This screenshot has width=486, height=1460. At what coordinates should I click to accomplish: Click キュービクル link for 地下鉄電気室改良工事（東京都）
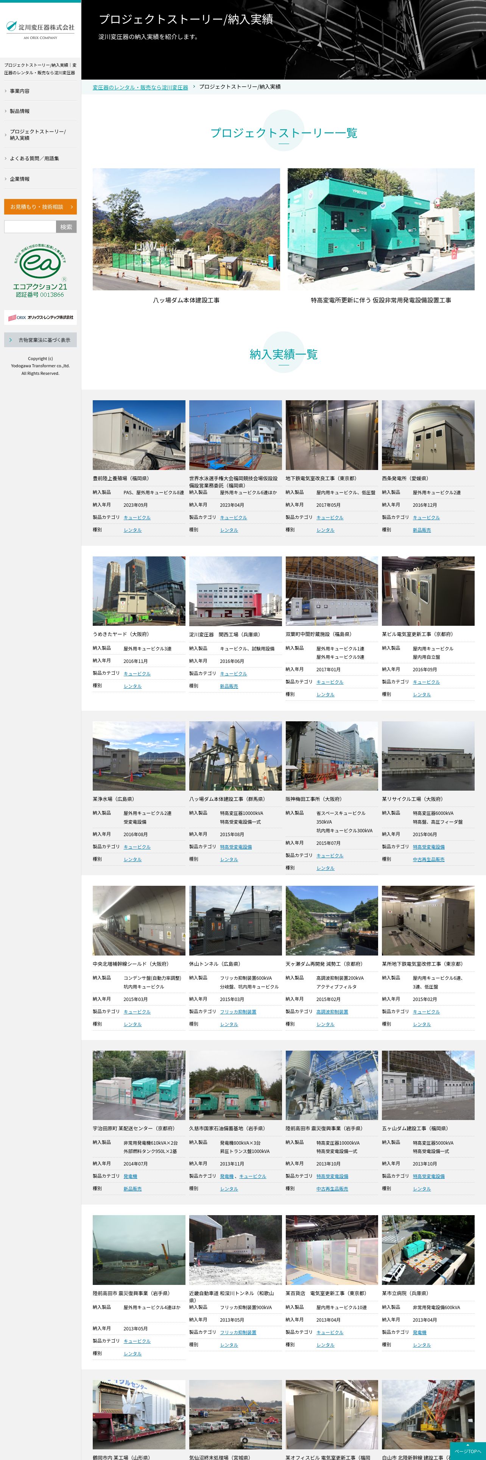click(x=330, y=517)
